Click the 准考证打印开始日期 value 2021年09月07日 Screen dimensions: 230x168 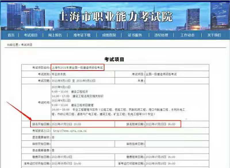pyautogui.click(x=66, y=163)
